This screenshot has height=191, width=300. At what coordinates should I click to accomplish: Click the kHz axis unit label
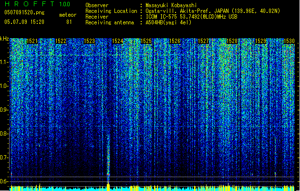point(4,39)
